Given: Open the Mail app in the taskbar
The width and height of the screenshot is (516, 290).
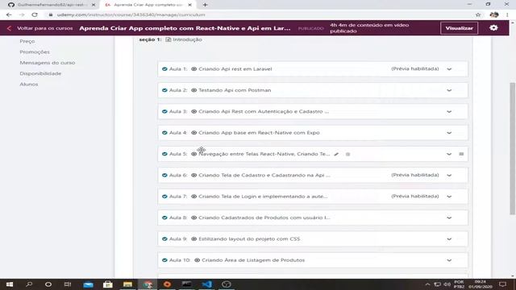Looking at the screenshot, I should coord(88,284).
